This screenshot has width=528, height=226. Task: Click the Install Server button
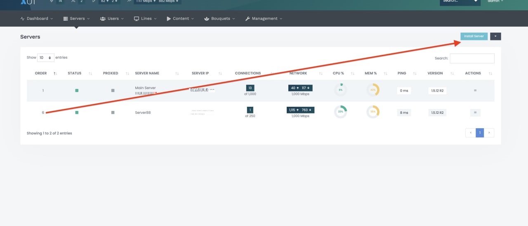pyautogui.click(x=474, y=36)
